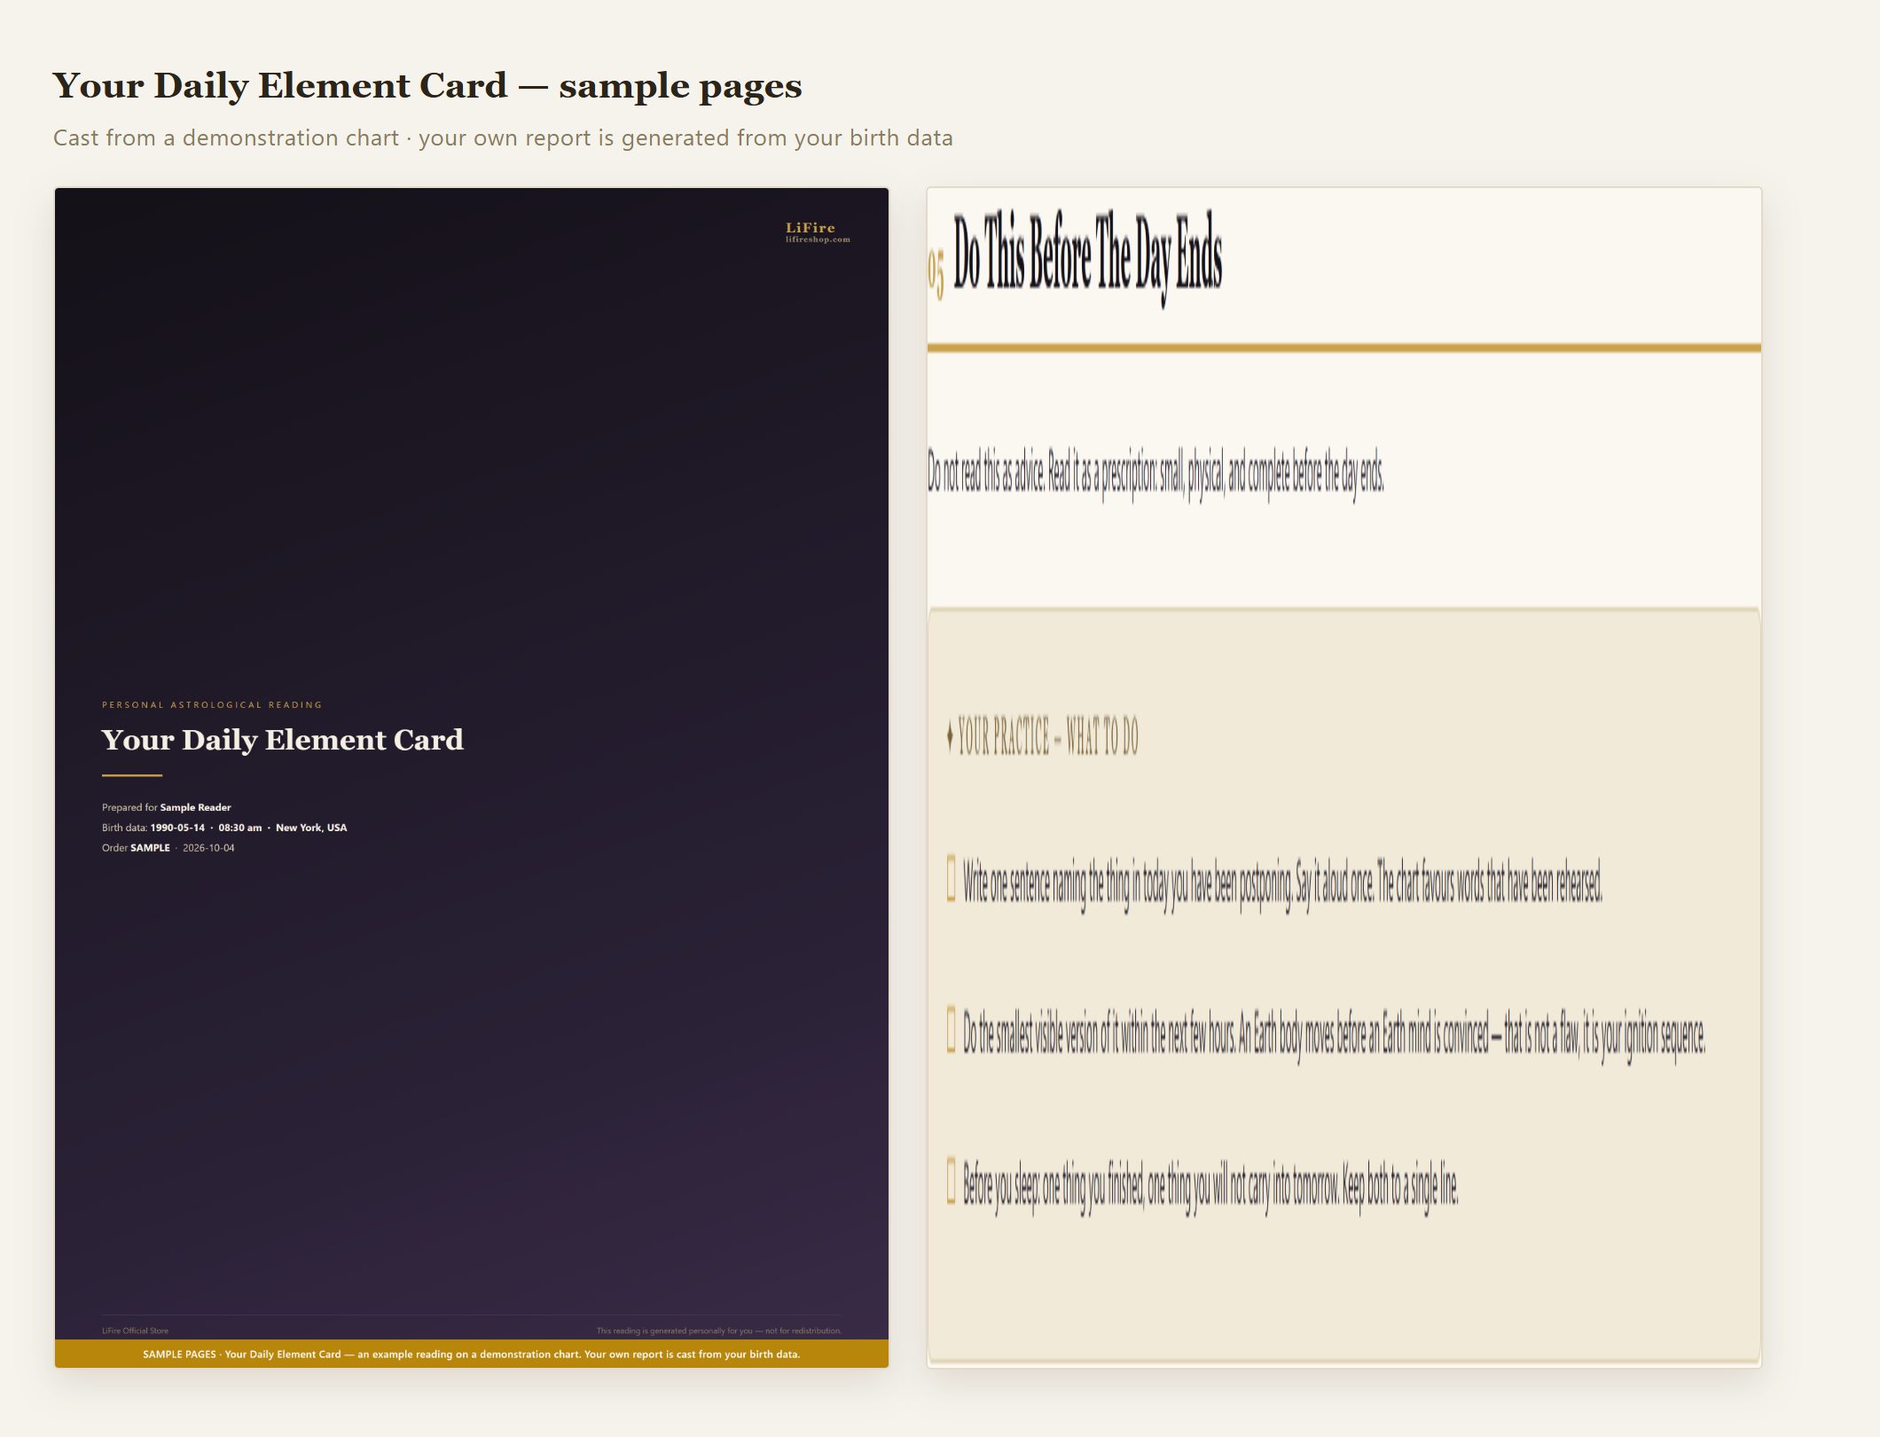Click the diamond bullet before 'YOUR PRACTICE'

click(x=950, y=736)
